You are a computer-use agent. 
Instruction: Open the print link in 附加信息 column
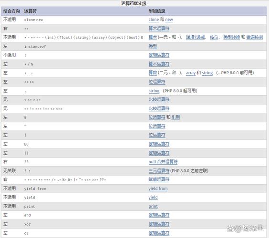(153, 206)
